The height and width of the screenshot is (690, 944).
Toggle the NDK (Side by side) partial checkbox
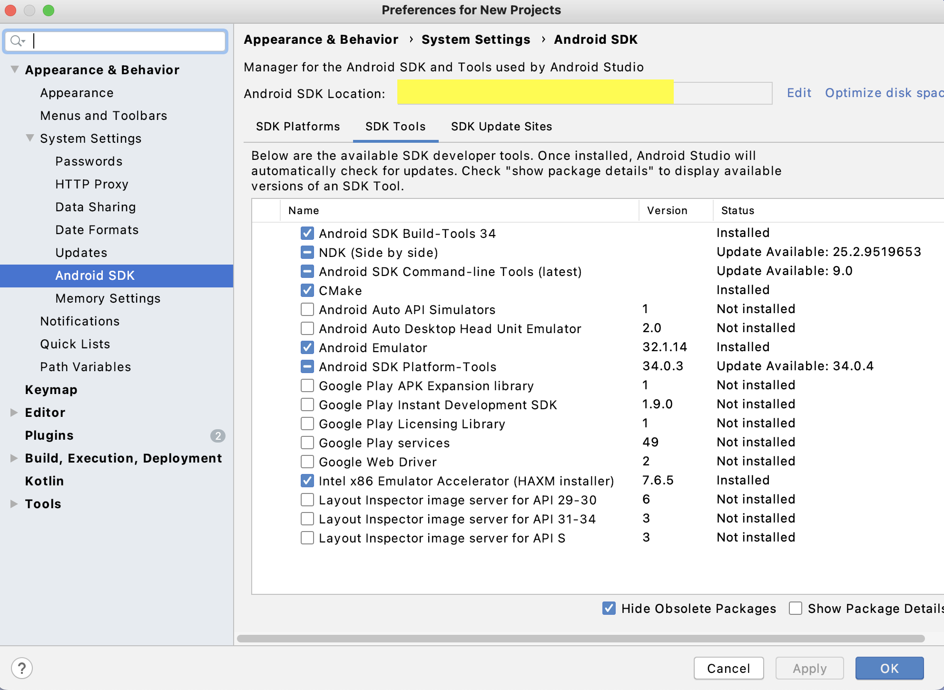[307, 252]
